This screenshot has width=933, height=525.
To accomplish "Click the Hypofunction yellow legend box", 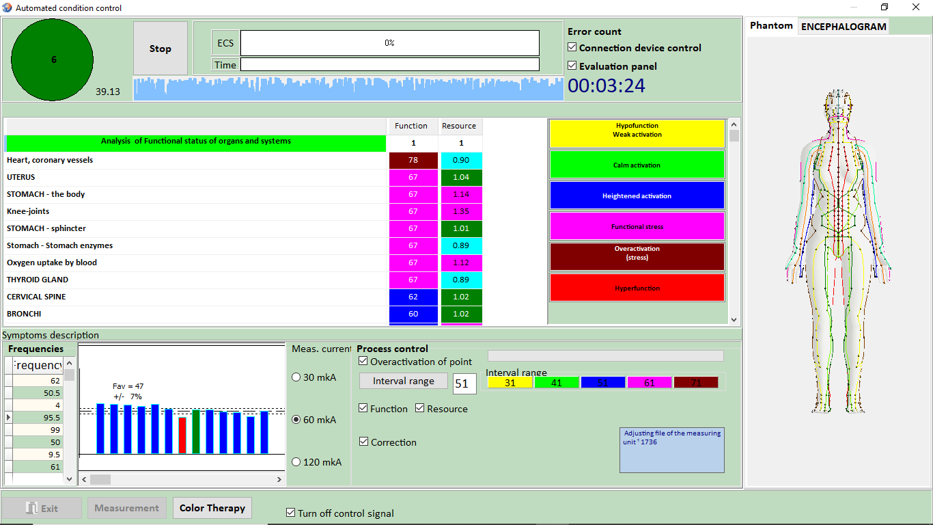I will pos(637,134).
